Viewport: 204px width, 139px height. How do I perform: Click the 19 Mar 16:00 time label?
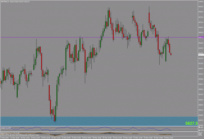(x=46, y=138)
